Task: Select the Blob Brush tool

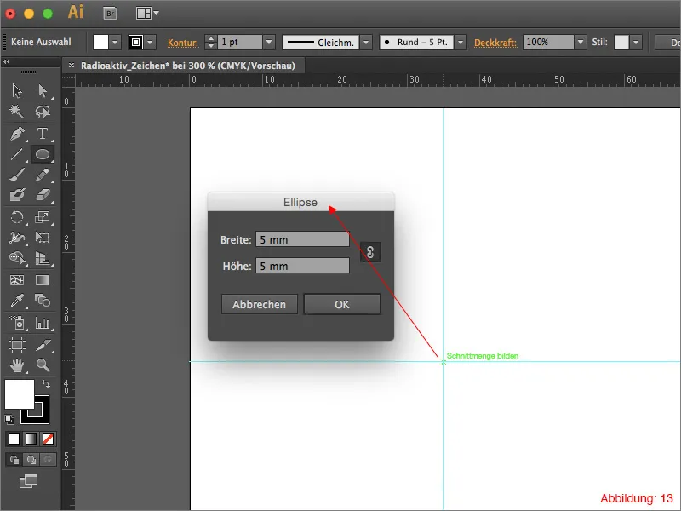Action: [x=17, y=195]
